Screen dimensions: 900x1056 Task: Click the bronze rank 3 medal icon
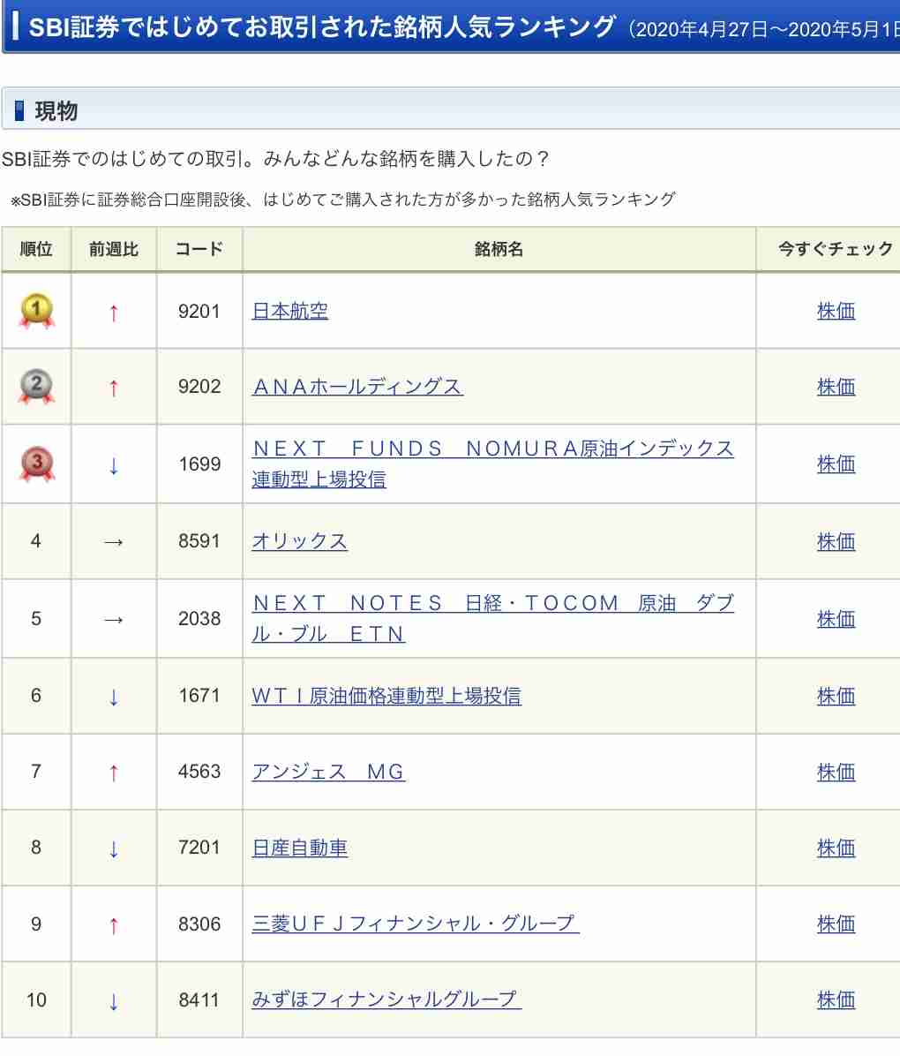[36, 464]
